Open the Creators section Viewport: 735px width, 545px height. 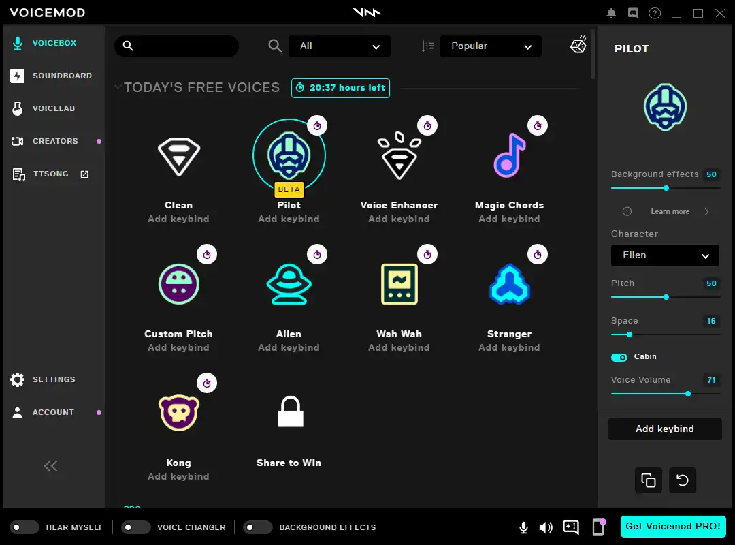pos(52,141)
